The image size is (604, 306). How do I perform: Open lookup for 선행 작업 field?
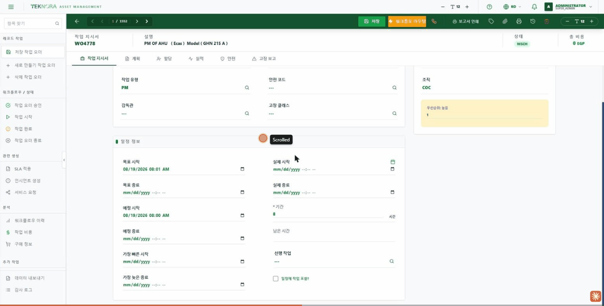click(x=392, y=261)
